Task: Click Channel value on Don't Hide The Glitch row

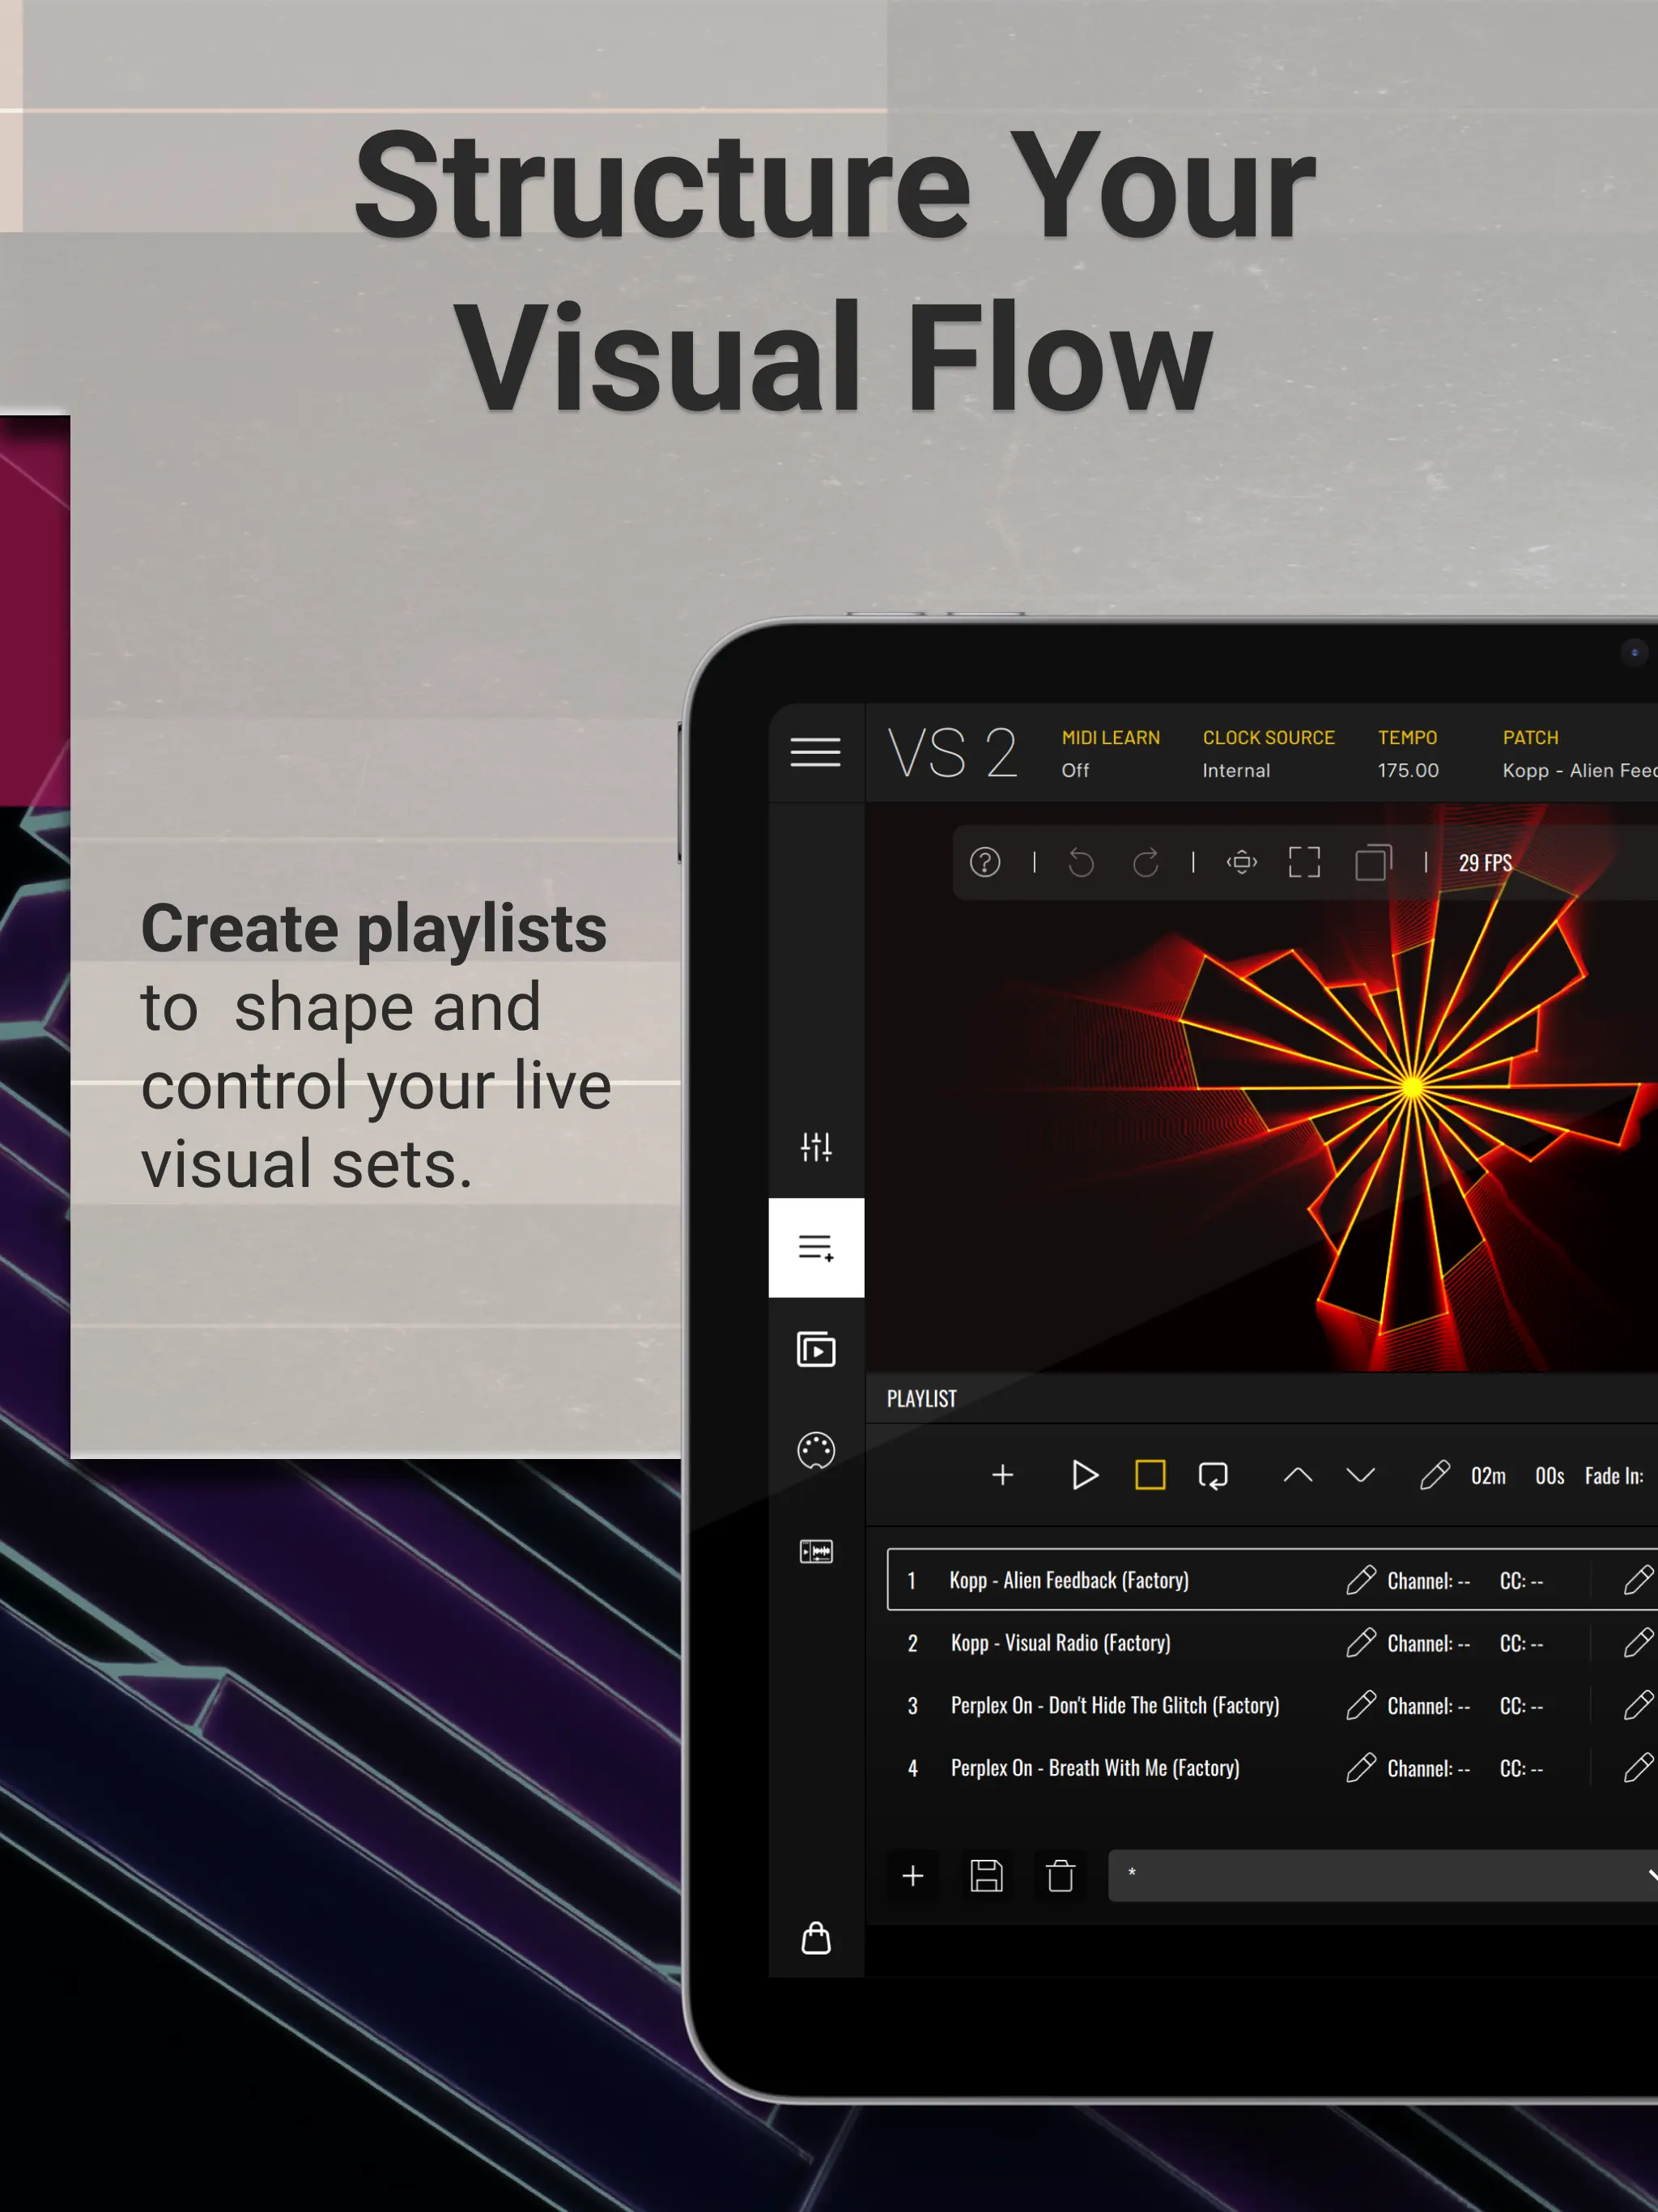Action: (x=1429, y=1706)
